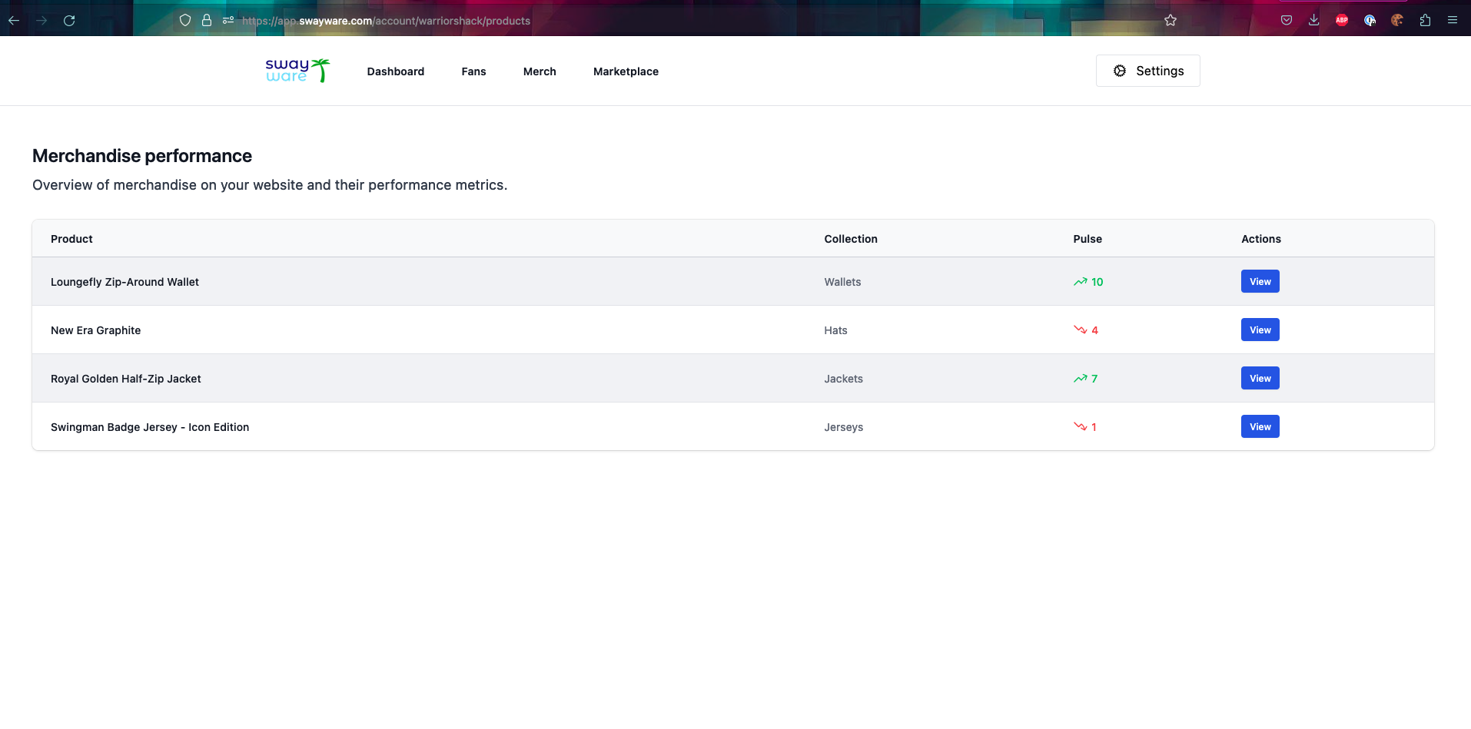Click the 'Jackets' collection cell
The height and width of the screenshot is (729, 1471).
[843, 379]
